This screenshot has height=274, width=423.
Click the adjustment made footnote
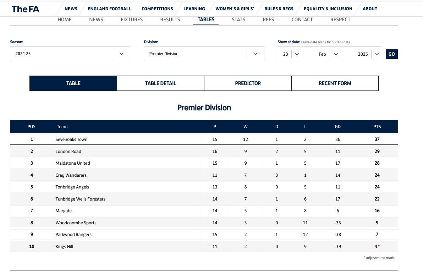point(380,258)
